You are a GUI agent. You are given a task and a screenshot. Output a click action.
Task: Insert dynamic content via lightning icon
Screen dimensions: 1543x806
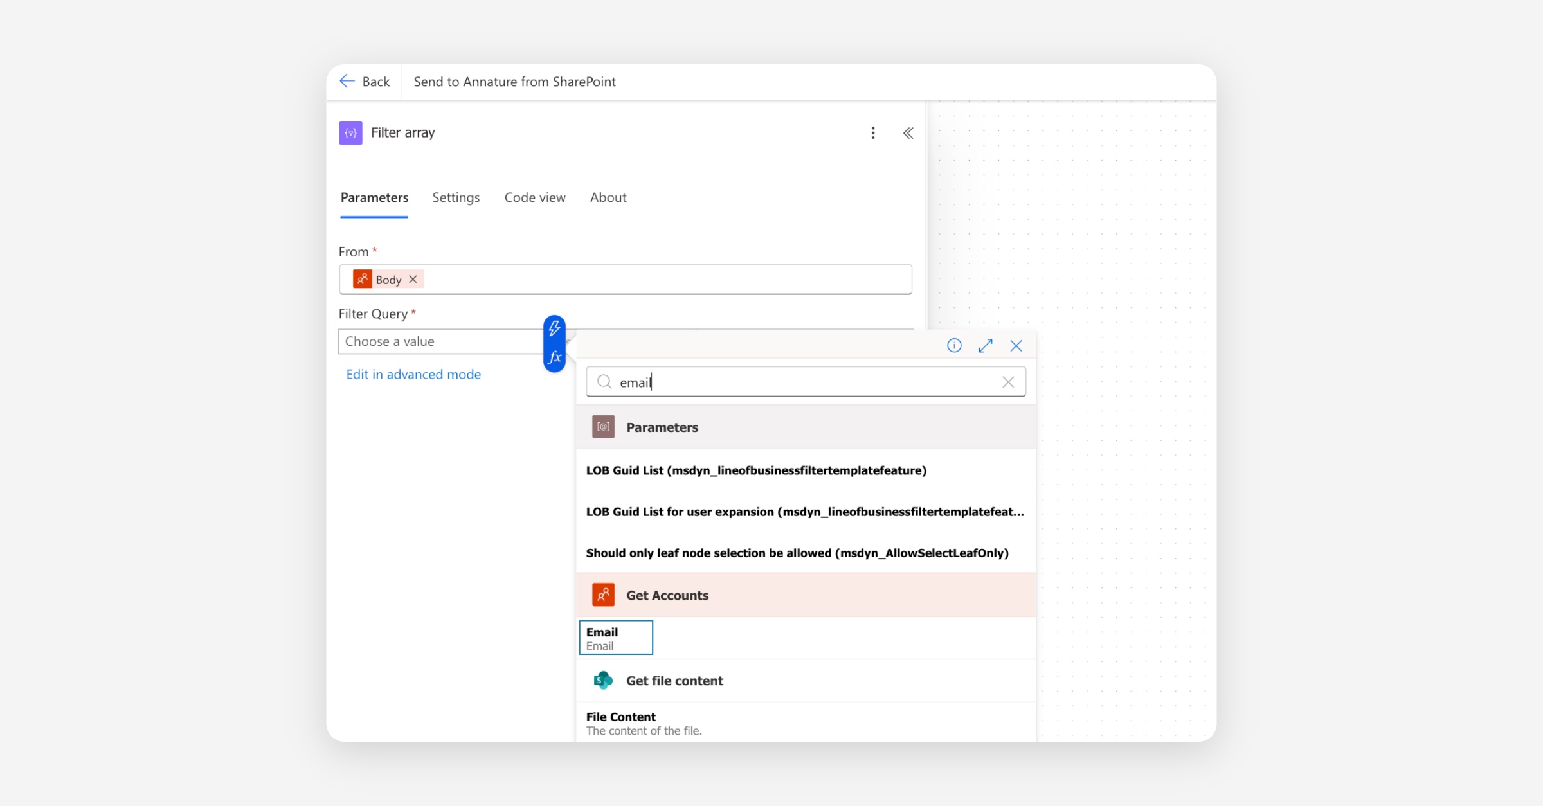tap(554, 329)
